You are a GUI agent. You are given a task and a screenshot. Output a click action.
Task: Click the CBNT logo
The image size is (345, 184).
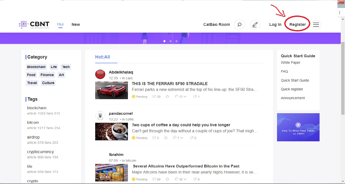(34, 24)
